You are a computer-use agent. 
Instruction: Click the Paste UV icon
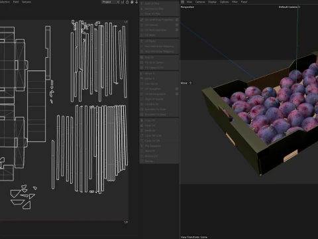tap(142, 125)
